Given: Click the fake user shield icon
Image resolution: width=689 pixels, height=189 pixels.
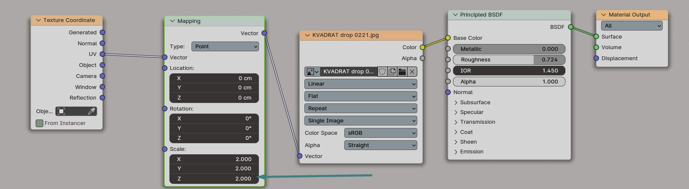Looking at the screenshot, I should click(382, 72).
